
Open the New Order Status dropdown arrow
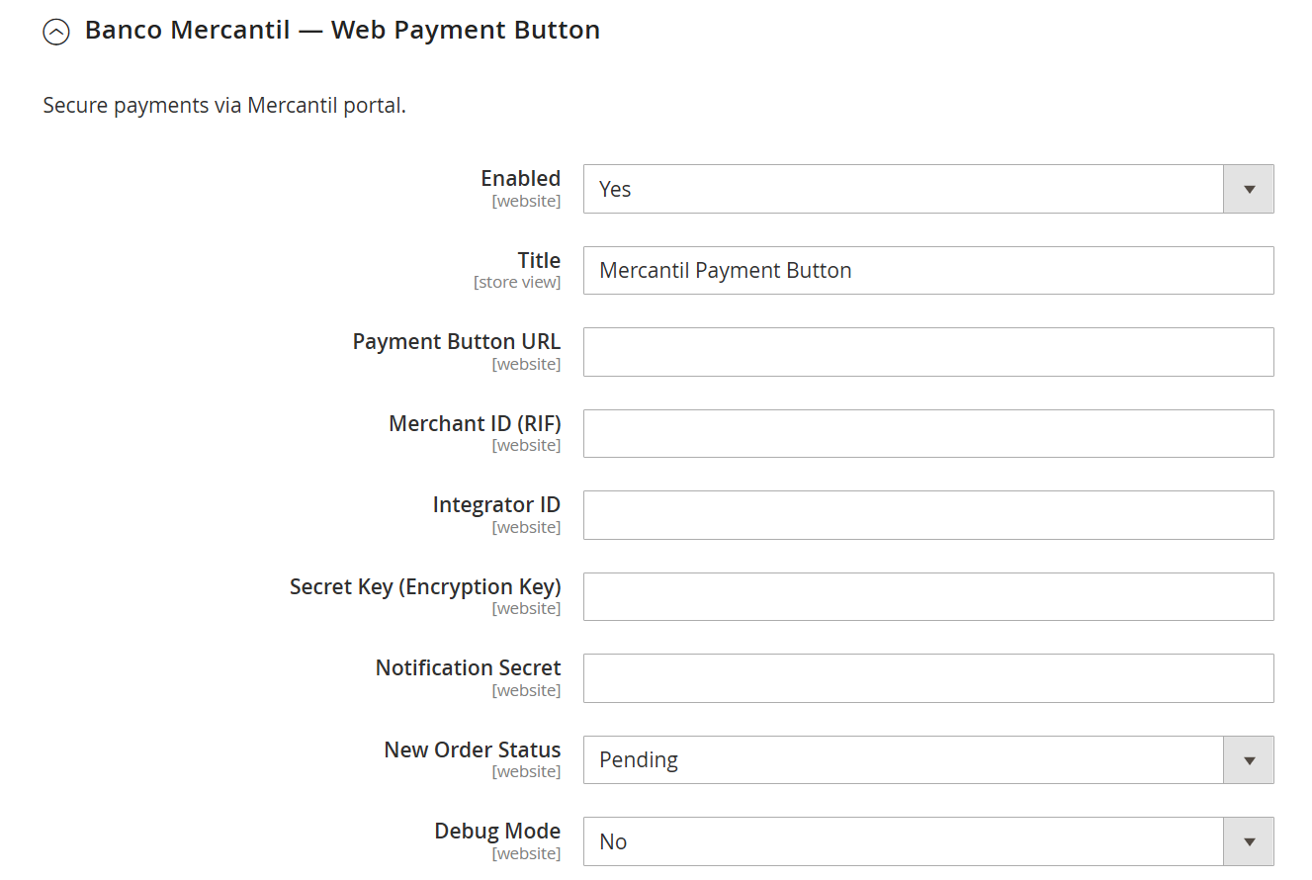tap(1249, 760)
